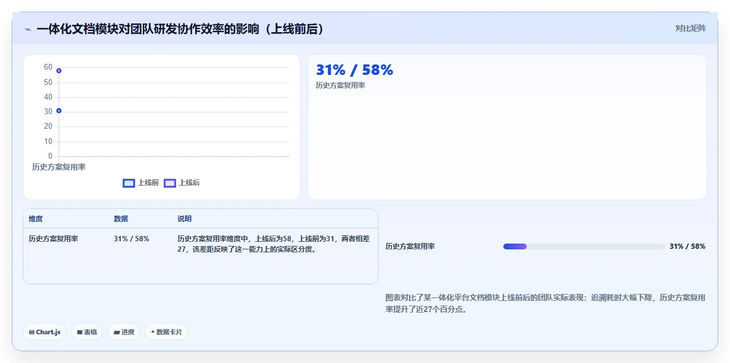Select the Chart.js tag chip
730x363 pixels.
click(x=45, y=332)
